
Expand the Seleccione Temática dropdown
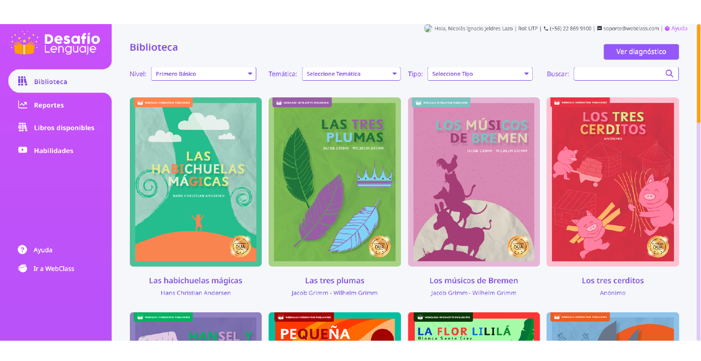coord(351,74)
